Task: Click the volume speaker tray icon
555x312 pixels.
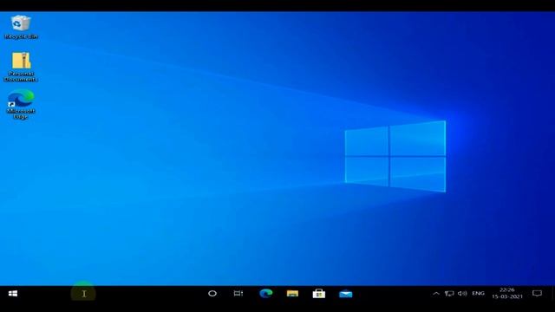Action: click(462, 294)
